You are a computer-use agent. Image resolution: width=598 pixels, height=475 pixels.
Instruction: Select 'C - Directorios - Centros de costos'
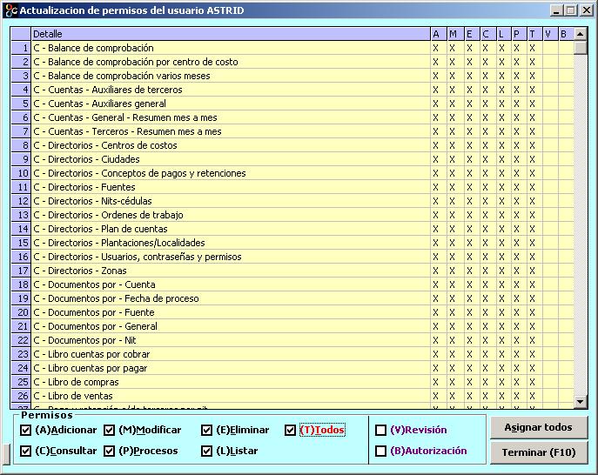tap(231, 145)
